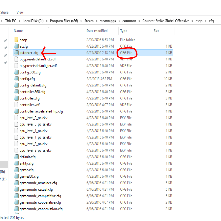The image size is (221, 221).
Task: Select cpu_level_0_pc_ss.ekv file icon
Action: [16, 124]
